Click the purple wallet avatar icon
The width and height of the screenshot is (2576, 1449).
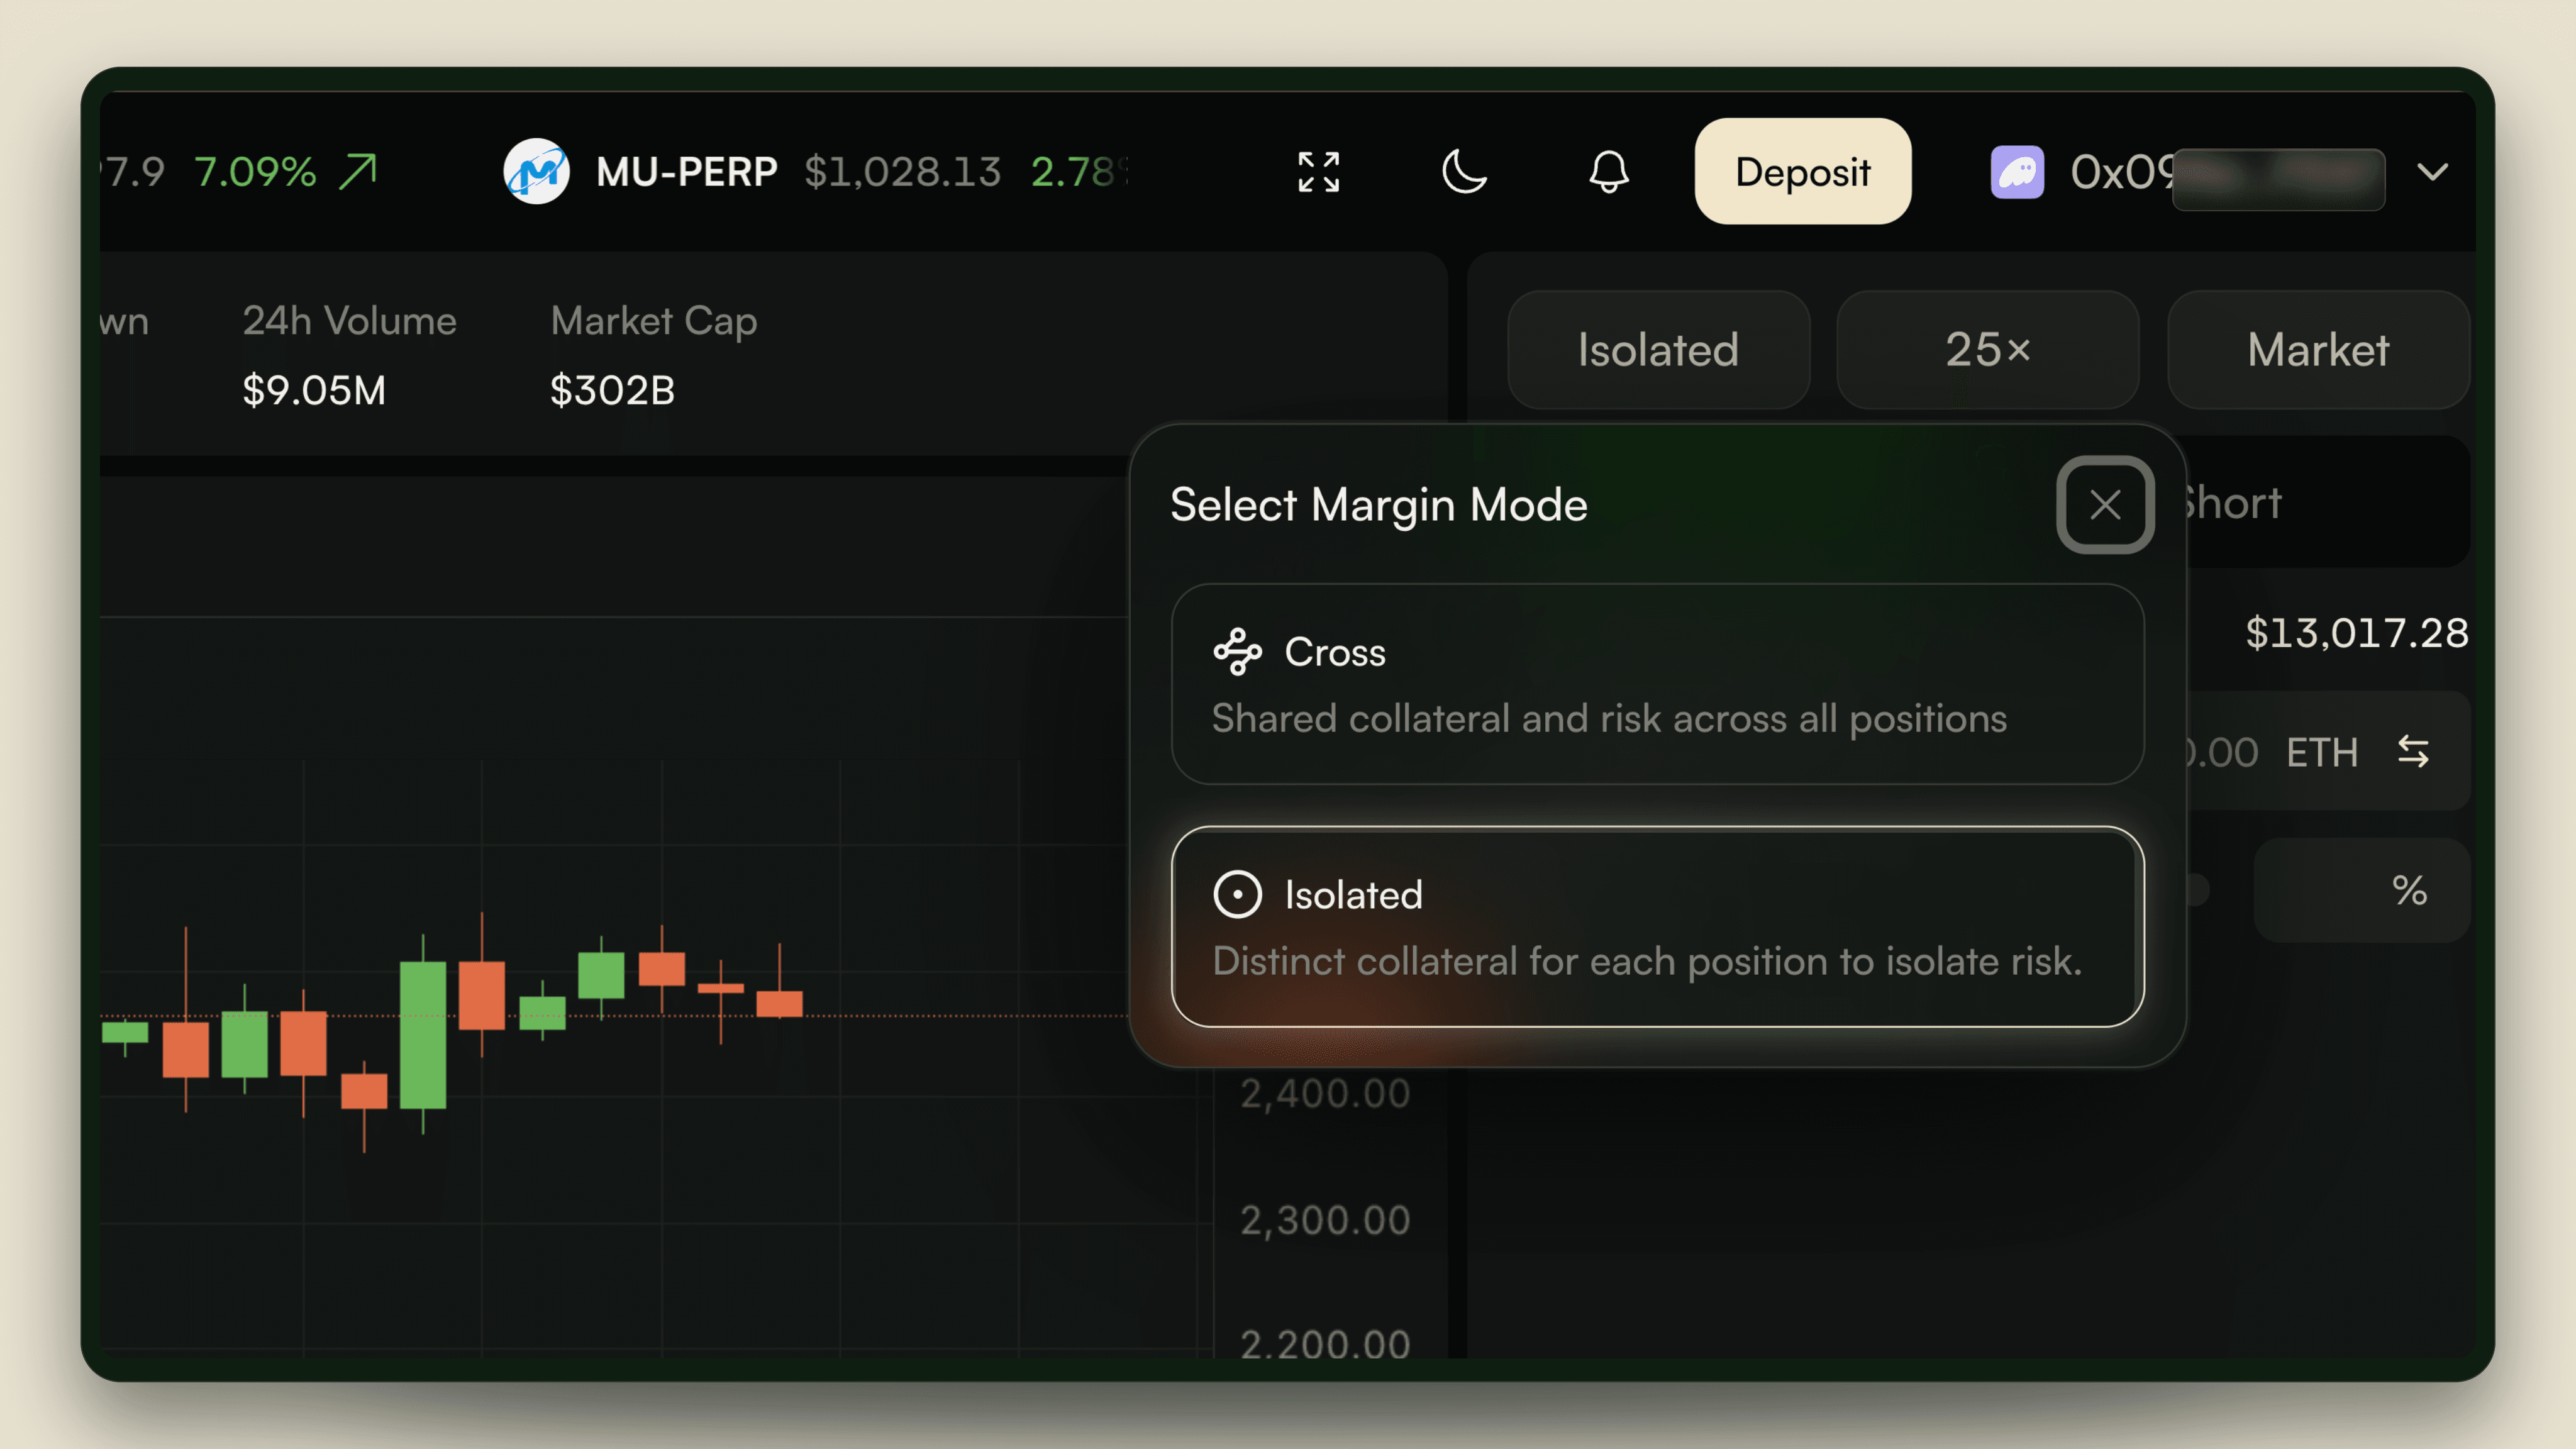click(2017, 172)
